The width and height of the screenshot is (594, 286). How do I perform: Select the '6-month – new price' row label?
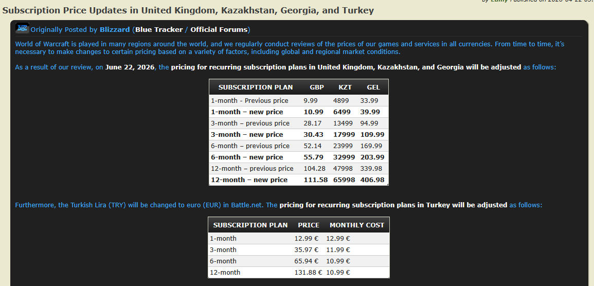tap(247, 157)
